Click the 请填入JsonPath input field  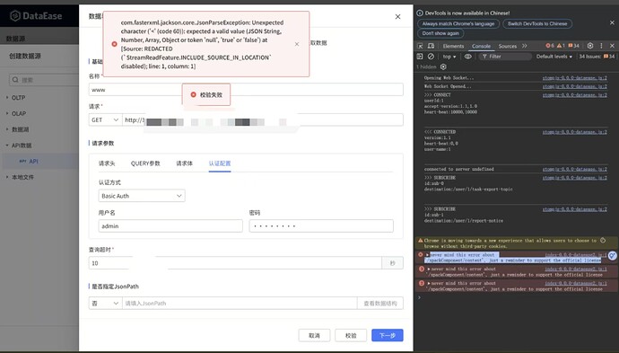coord(240,304)
